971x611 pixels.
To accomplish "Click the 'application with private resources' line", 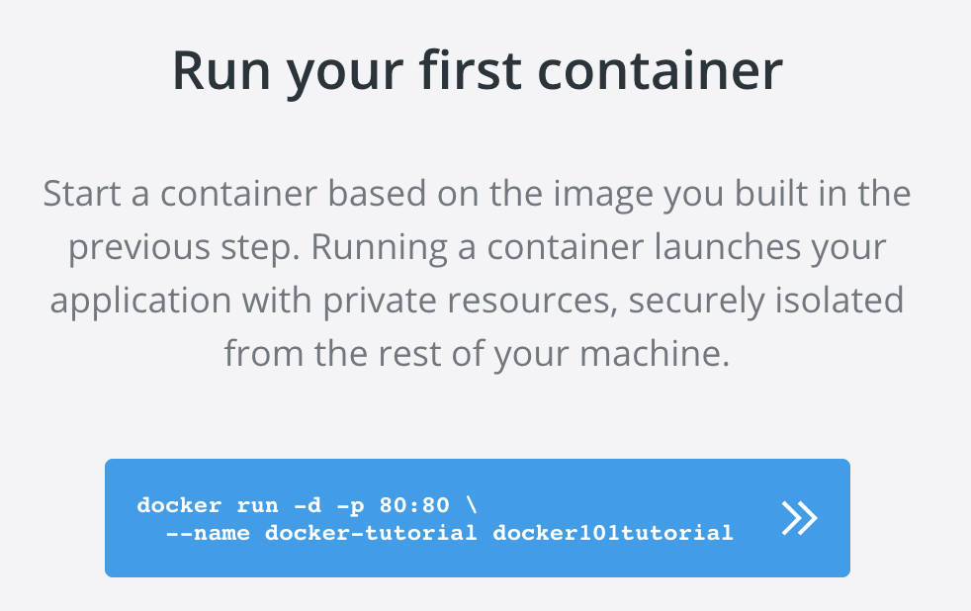I will pyautogui.click(x=477, y=301).
